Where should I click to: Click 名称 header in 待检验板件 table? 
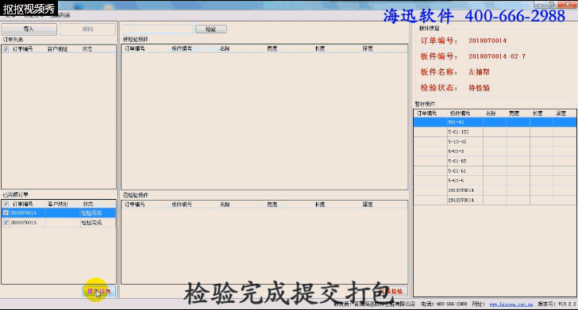click(225, 48)
